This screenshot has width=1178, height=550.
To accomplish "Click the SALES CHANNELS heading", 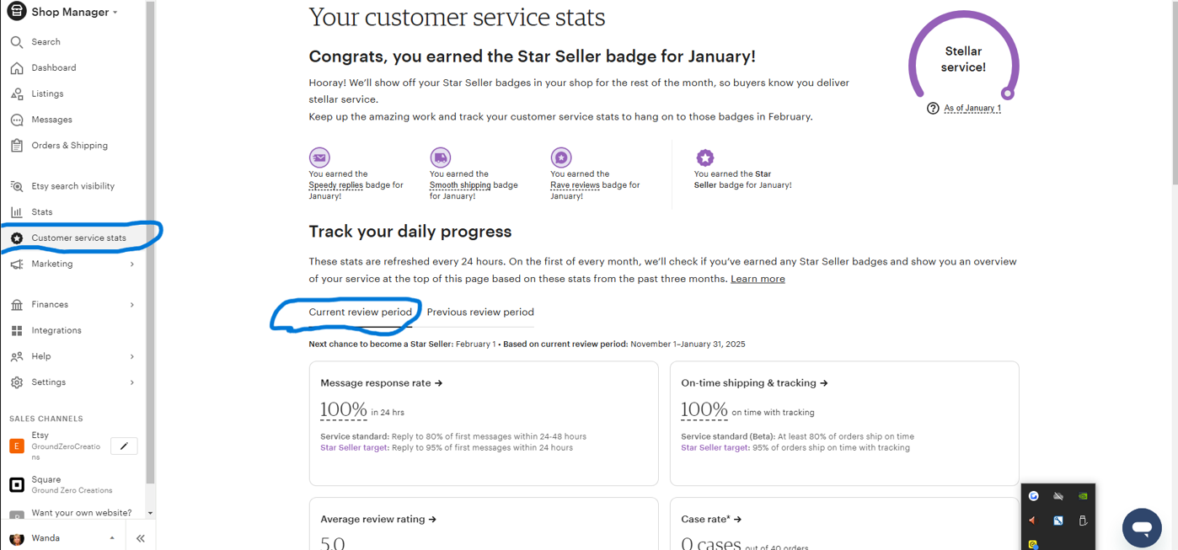I will [x=46, y=419].
